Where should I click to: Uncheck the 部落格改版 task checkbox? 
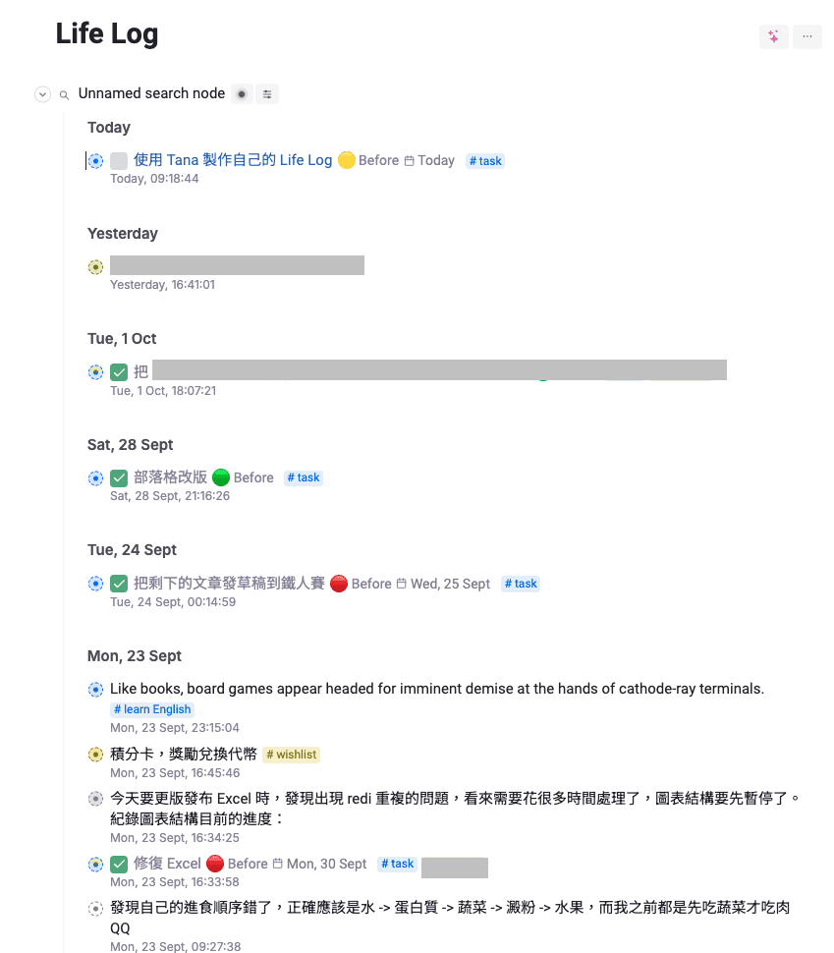click(119, 478)
